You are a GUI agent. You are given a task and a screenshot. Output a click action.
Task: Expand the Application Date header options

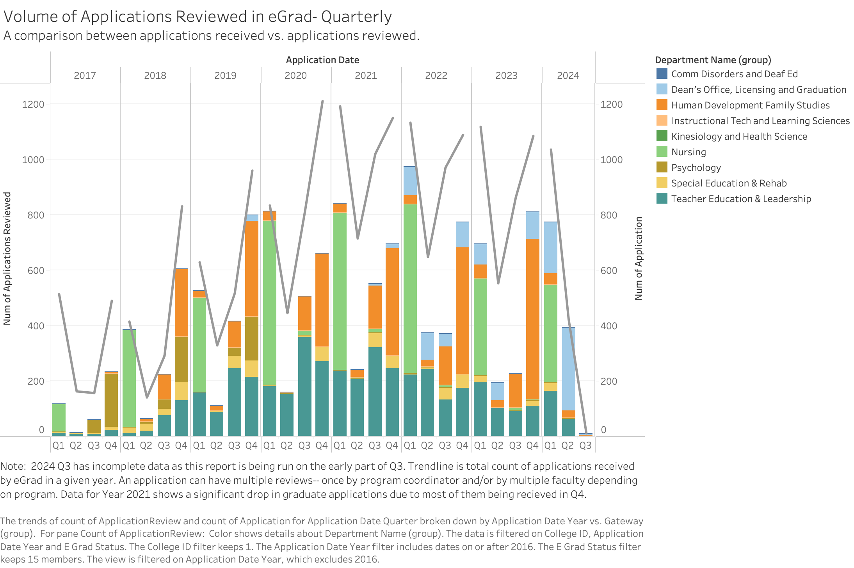pos(323,60)
